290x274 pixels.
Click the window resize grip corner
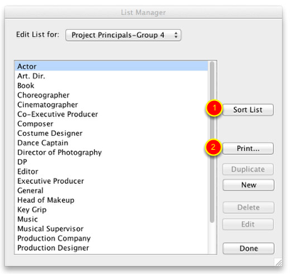coord(278,262)
